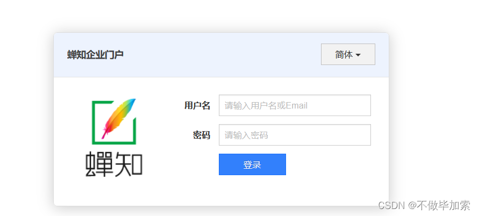Focus the 用户名 input field
The width and height of the screenshot is (478, 216).
pyautogui.click(x=295, y=105)
